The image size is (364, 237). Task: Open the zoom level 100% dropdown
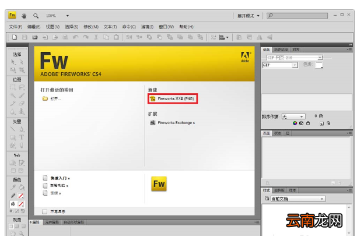coord(68,16)
